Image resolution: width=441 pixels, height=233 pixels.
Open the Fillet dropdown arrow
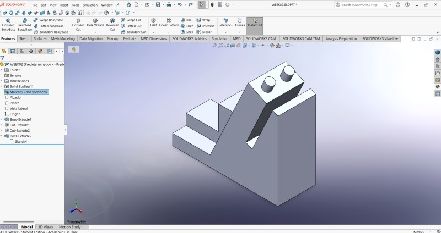pyautogui.click(x=153, y=32)
